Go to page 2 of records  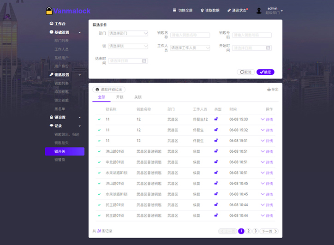point(248,231)
